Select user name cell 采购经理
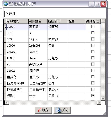This screenshot has width=111, height=118. click(38, 64)
